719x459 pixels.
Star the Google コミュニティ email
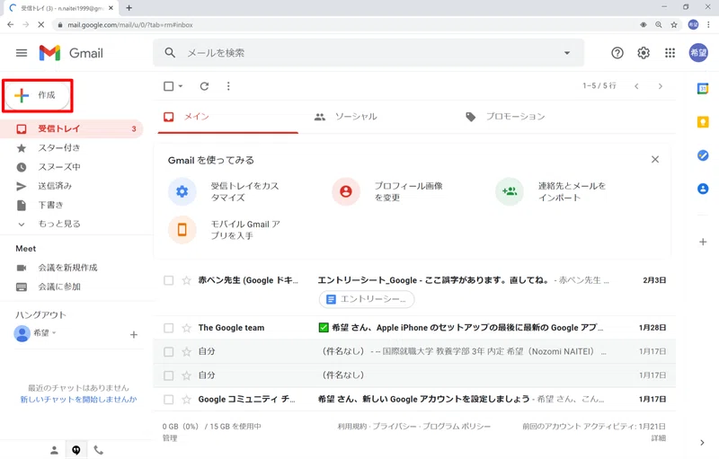tap(186, 400)
